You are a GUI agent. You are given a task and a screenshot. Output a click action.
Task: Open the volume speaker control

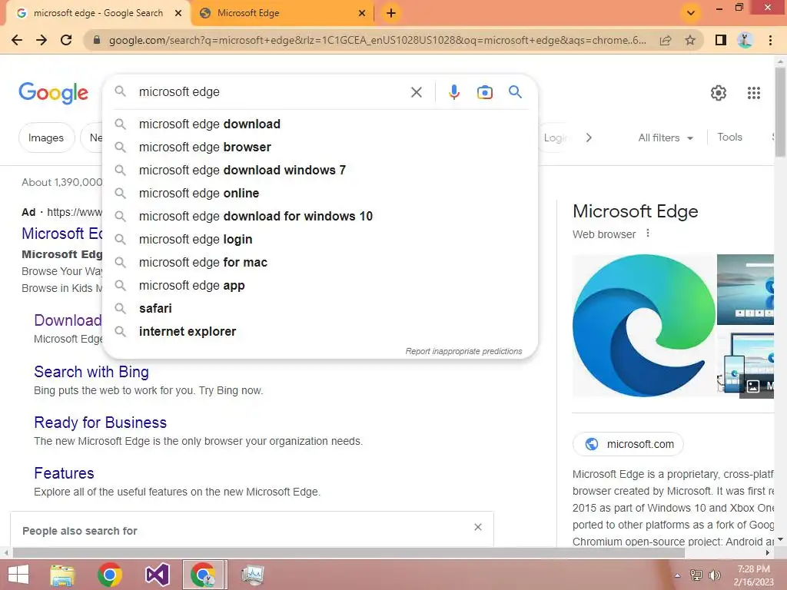click(x=714, y=575)
